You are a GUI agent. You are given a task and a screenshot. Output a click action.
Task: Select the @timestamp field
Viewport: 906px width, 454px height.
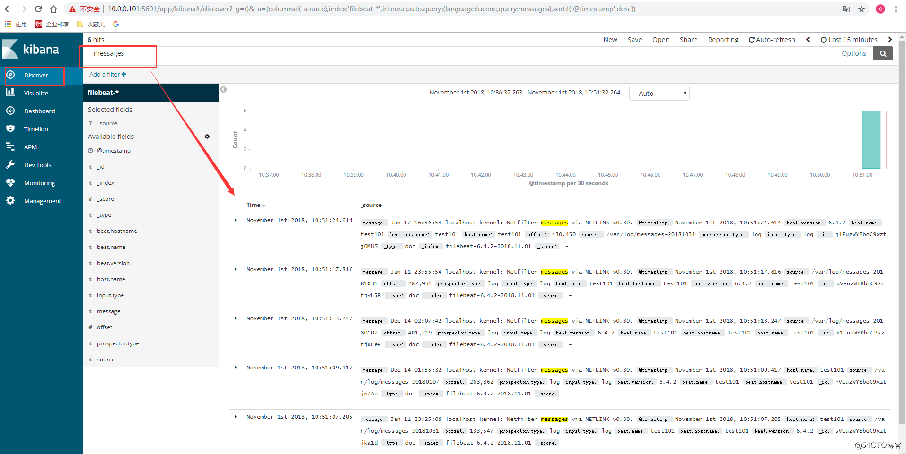click(114, 151)
